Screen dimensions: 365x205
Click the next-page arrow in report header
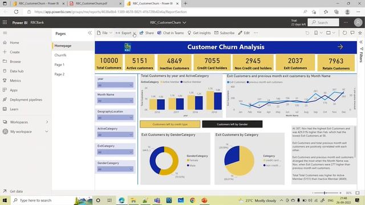[340, 47]
